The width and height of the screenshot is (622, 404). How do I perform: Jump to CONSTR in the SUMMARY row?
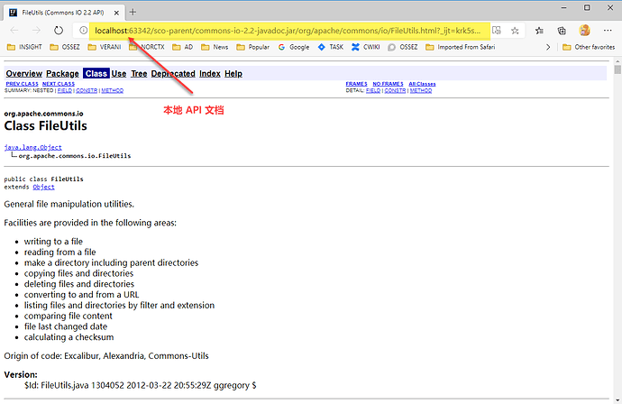(x=87, y=90)
